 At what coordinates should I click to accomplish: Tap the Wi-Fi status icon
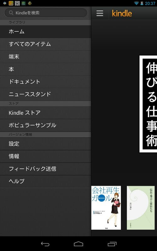point(136,3)
